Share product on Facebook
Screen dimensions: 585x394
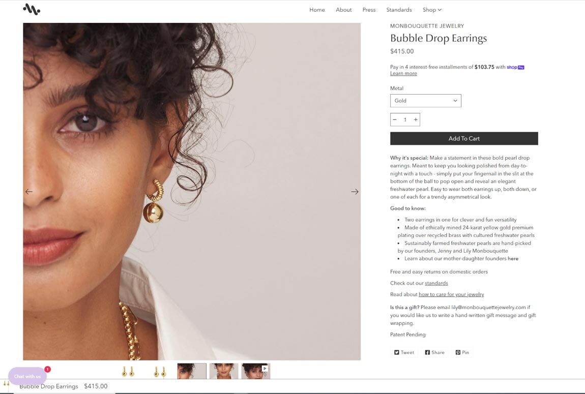[x=434, y=352]
